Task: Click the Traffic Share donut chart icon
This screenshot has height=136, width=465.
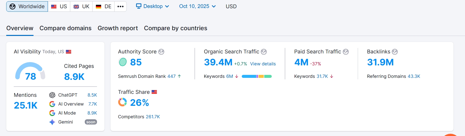Action: click(x=122, y=102)
